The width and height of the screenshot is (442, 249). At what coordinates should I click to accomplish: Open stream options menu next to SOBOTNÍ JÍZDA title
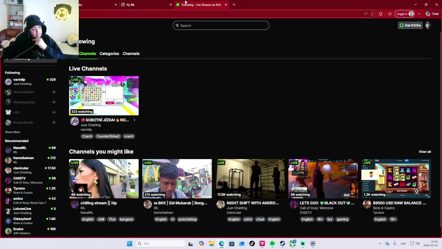point(134,120)
